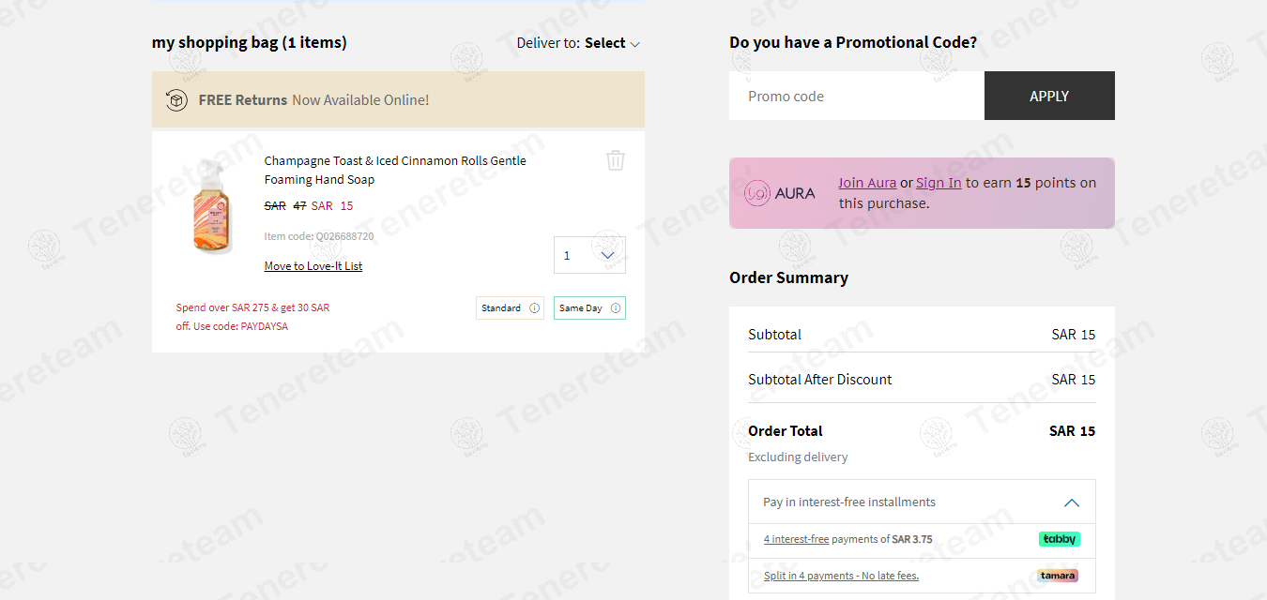Viewport: 1267px width, 600px height.
Task: Click the free returns box icon
Action: (x=176, y=99)
